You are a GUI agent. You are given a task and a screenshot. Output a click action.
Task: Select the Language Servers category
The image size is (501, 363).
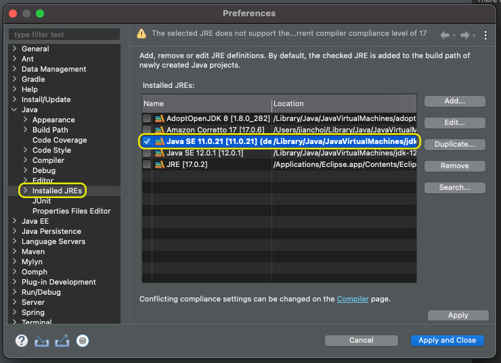pyautogui.click(x=53, y=242)
